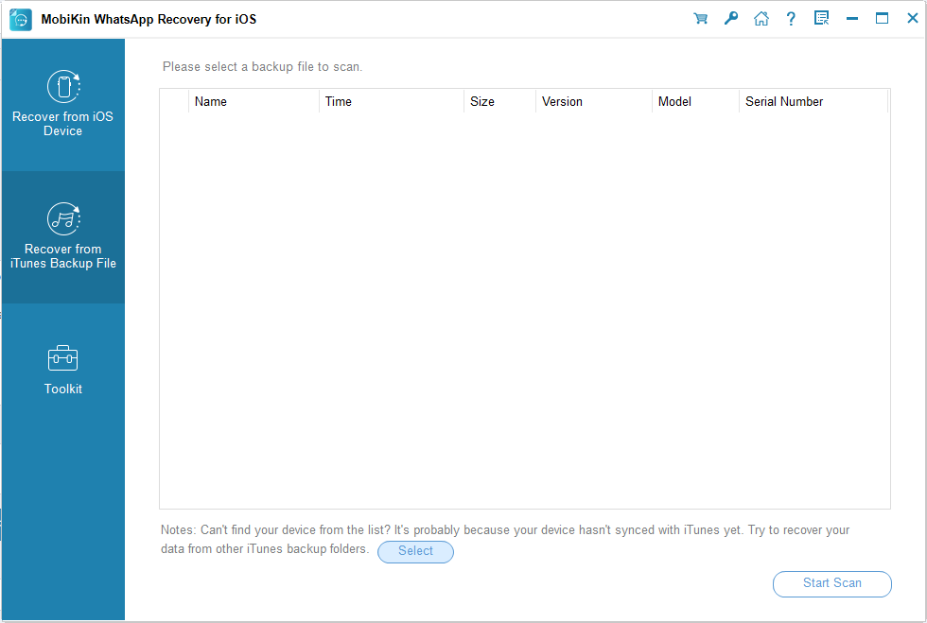Click the MobiKin app logo
This screenshot has width=927, height=623.
(21, 20)
